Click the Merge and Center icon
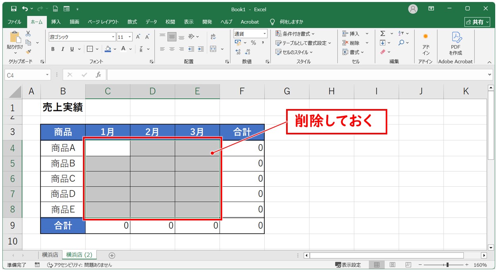This screenshot has width=498, height=272. click(x=213, y=49)
